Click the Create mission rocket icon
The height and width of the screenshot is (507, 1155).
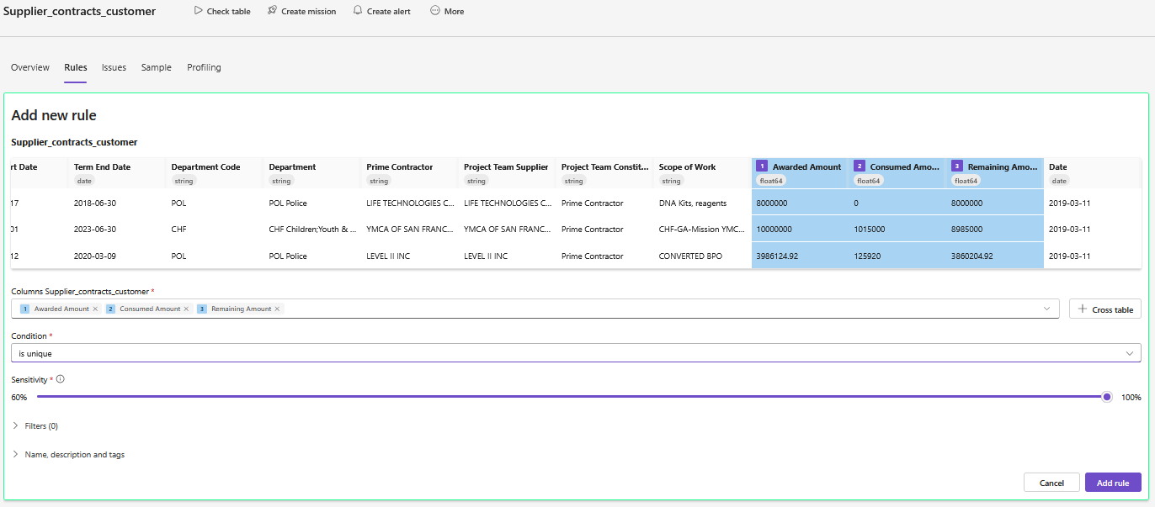272,11
